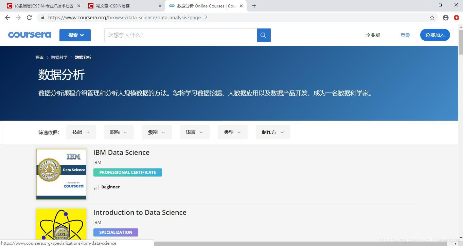Click the 数据分析 page heading
This screenshot has width=463, height=246.
coord(61,75)
